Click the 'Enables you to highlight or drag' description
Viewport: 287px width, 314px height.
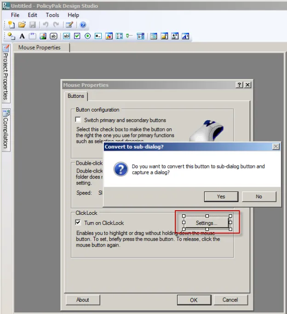(x=148, y=239)
